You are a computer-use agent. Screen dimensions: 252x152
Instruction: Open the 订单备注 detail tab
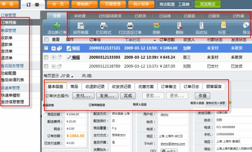(x=169, y=86)
